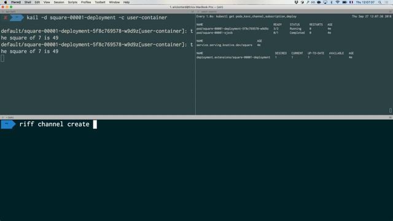The height and width of the screenshot is (221, 393).
Task: Open the French flag input source menu
Action: [x=351, y=2]
